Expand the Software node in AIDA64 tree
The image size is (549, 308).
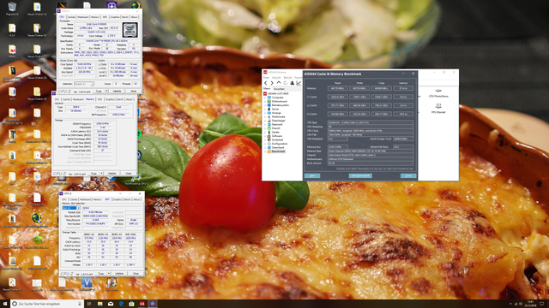click(x=265, y=136)
